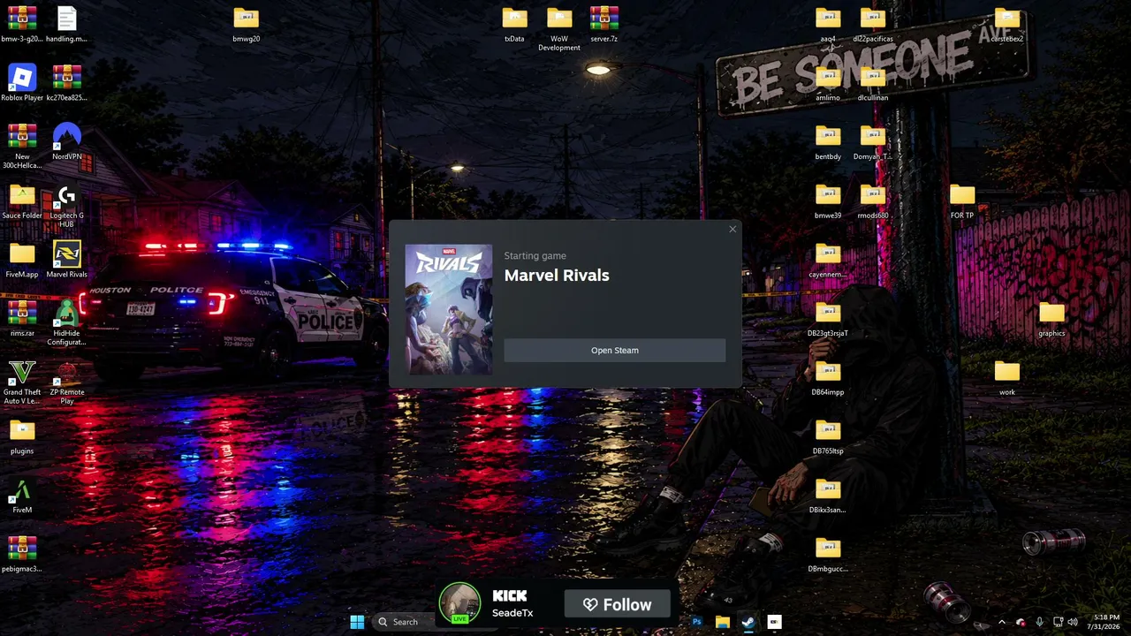Select the New 300cHellcat archive

pos(22,147)
